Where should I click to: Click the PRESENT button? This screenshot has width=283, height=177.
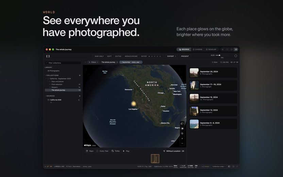coord(185,56)
